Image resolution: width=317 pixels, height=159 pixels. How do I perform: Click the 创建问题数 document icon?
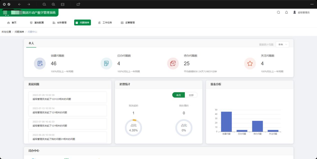[x=40, y=63]
